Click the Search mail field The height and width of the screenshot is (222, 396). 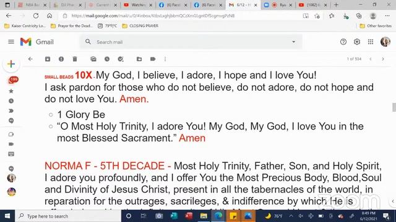(x=192, y=42)
